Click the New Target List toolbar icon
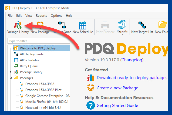Image resolution: width=172 pixels, height=115 pixels. (142, 25)
